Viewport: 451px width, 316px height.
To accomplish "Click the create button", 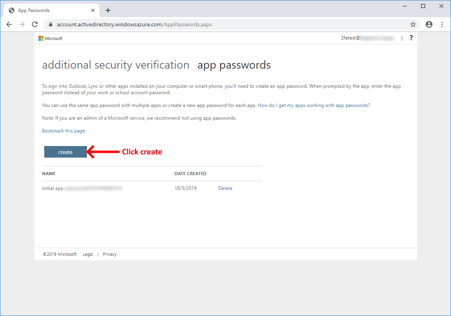I will [x=65, y=152].
